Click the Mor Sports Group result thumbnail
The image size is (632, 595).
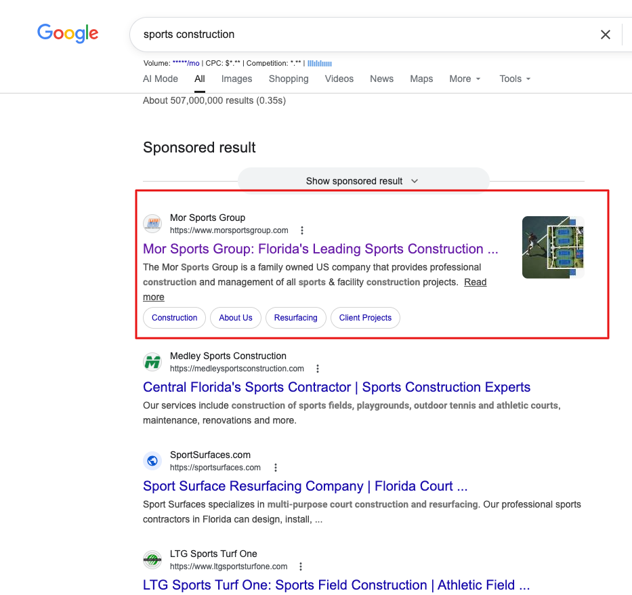click(553, 247)
